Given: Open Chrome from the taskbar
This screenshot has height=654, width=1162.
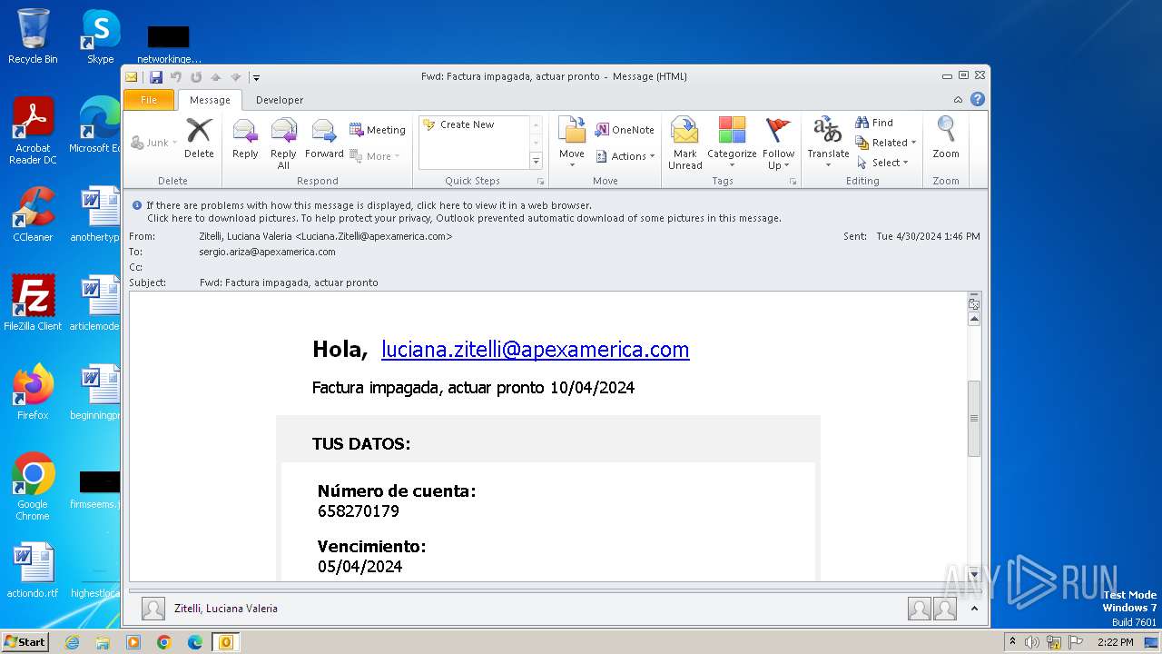Looking at the screenshot, I should 164,642.
